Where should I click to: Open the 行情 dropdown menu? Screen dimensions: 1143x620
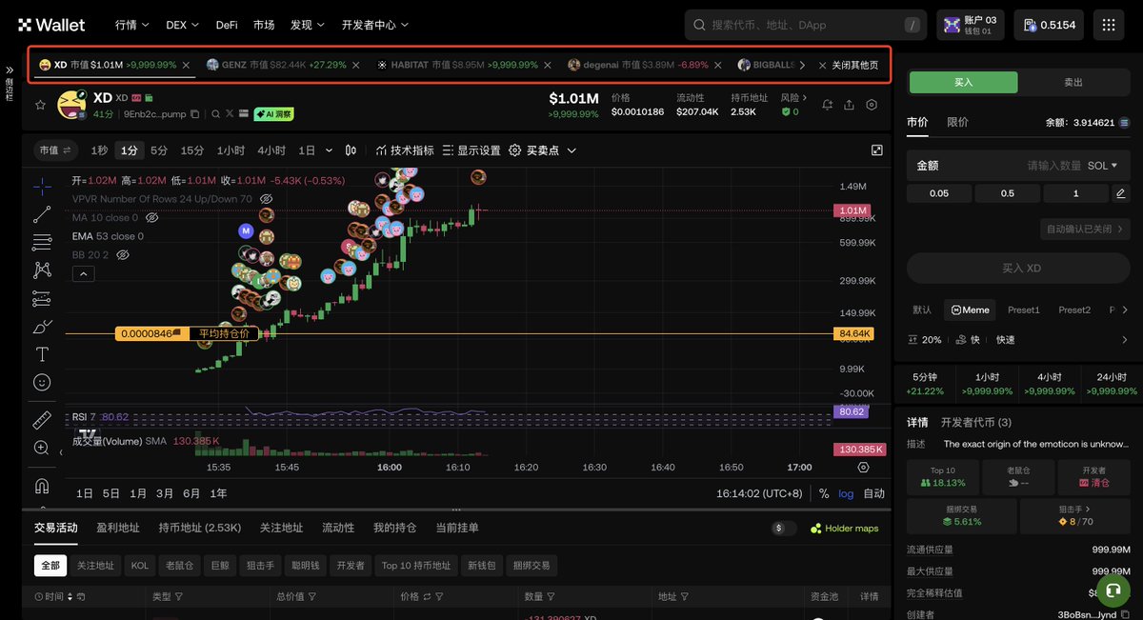point(132,25)
